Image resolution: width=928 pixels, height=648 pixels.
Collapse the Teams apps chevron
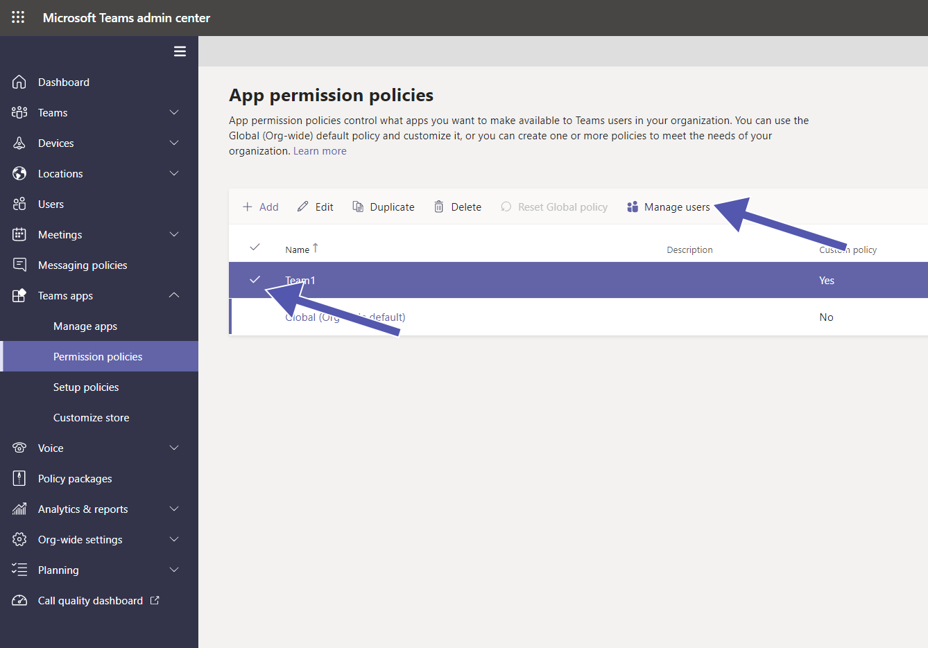pos(174,295)
